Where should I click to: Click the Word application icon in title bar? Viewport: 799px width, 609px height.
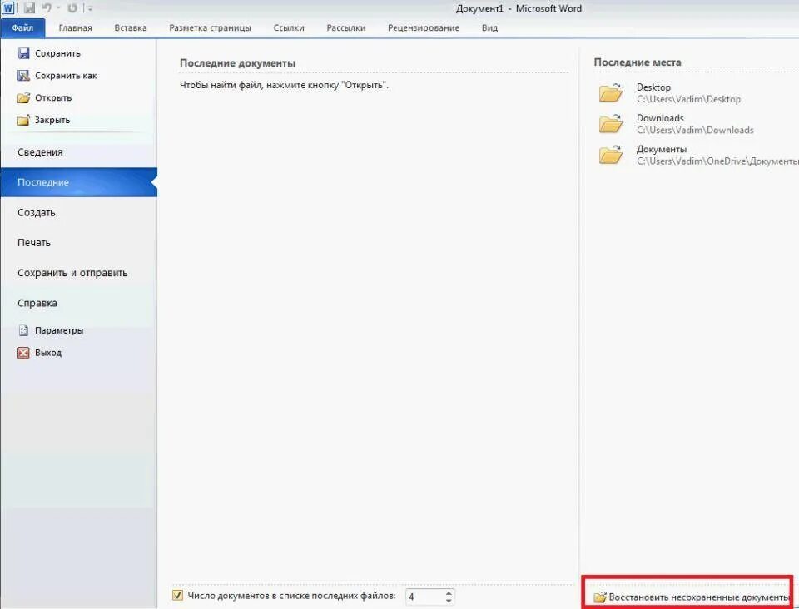(x=7, y=8)
